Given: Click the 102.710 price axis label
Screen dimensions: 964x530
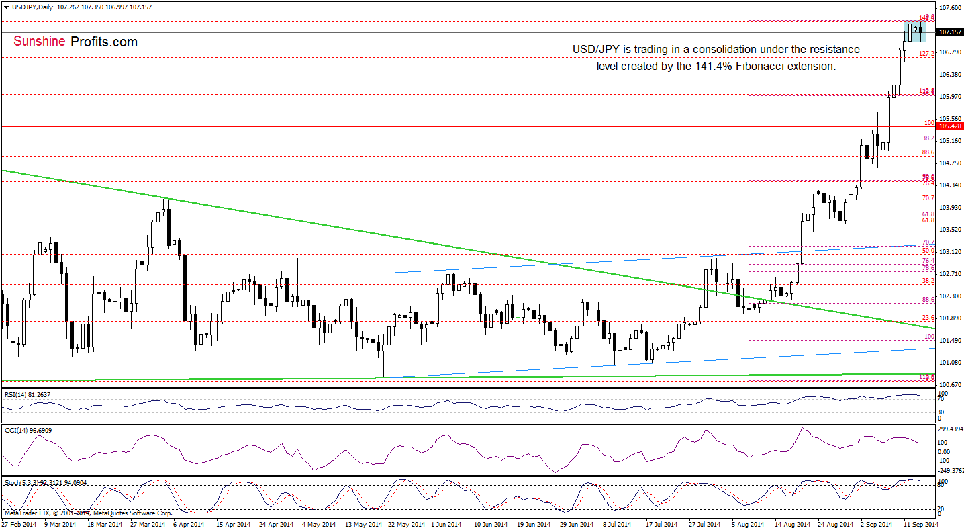Looking at the screenshot, I should [x=949, y=273].
